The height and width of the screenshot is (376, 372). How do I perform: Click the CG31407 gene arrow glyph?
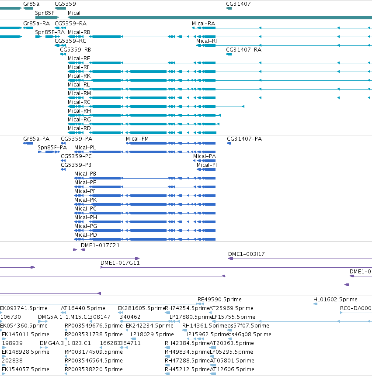click(x=229, y=8)
